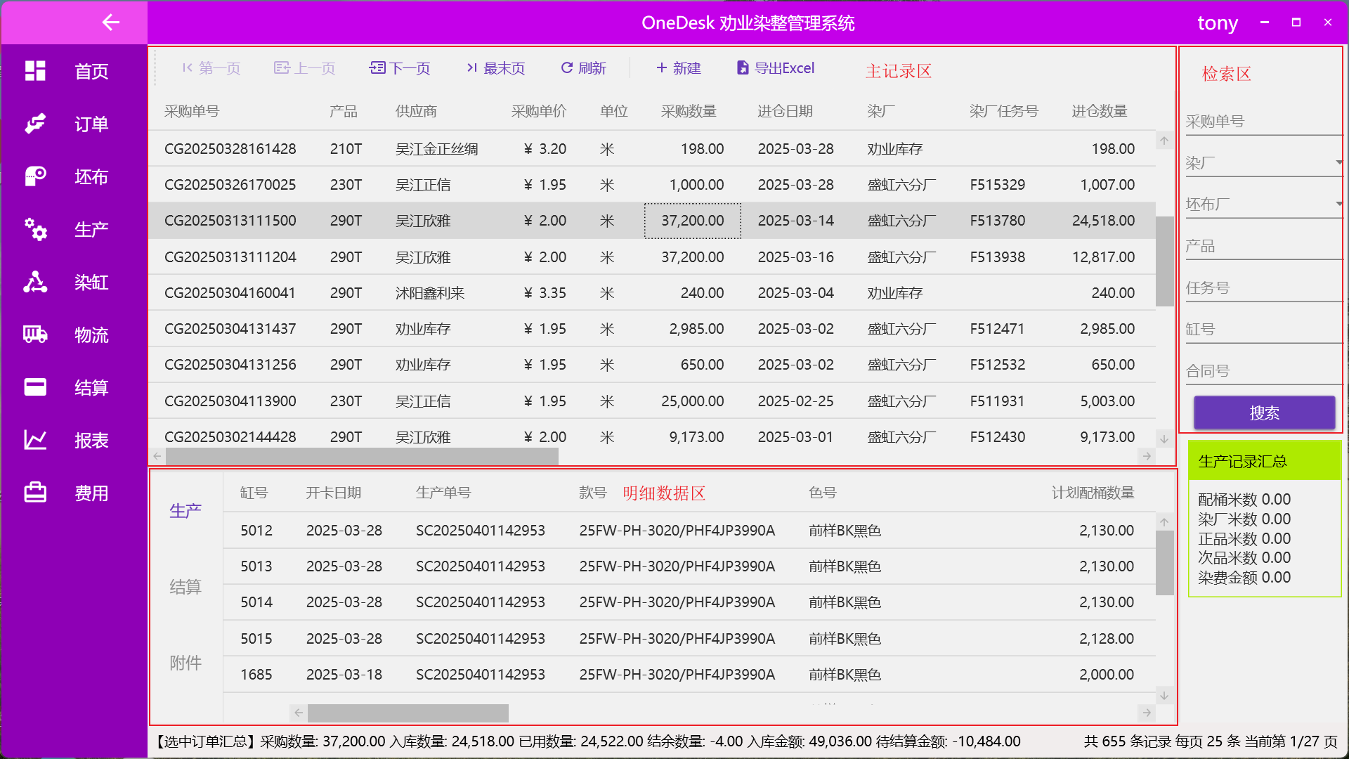The height and width of the screenshot is (759, 1349).
Task: Open the 订单 handshake icon
Action: 35,124
